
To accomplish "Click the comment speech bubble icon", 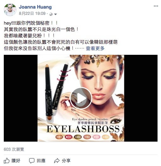I will [32, 161].
